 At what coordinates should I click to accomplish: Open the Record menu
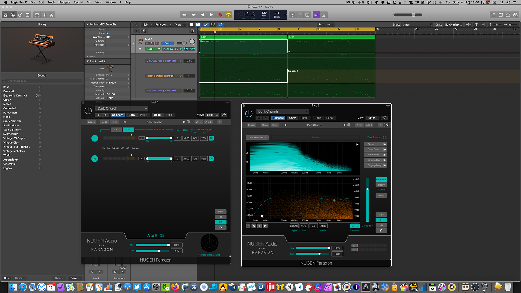(78, 2)
